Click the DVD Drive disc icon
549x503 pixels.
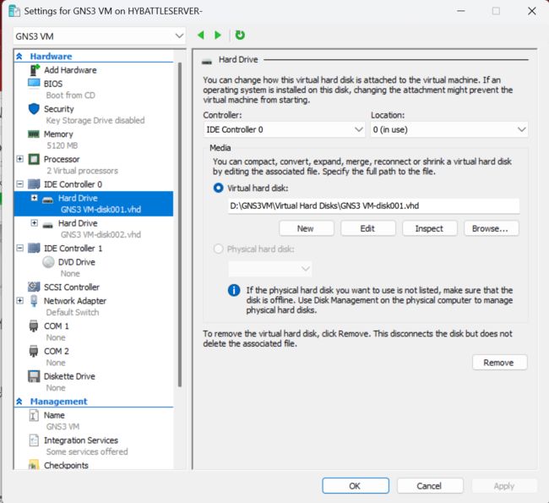[48, 262]
